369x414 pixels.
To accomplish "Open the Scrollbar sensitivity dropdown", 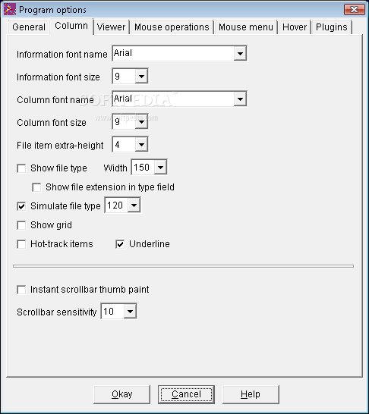I will pos(130,312).
